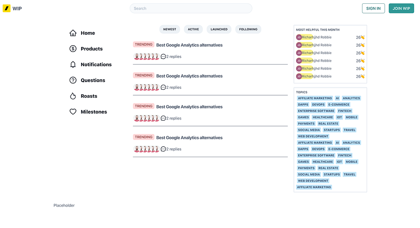This screenshot has width=420, height=228.
Task: Focus the Search input field
Action: point(191,8)
